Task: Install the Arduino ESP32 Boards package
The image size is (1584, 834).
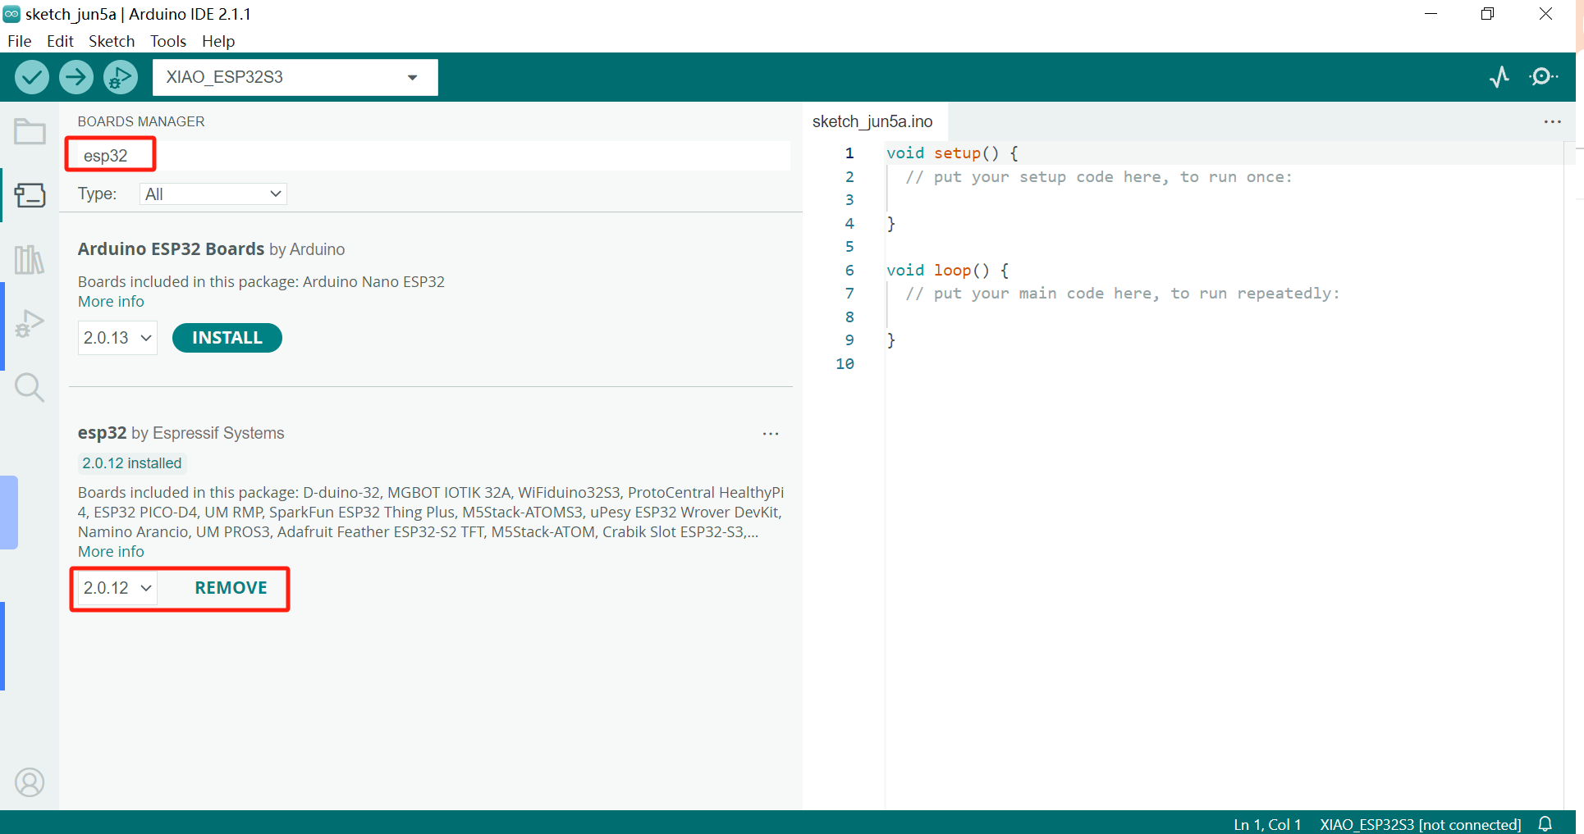Action: (227, 338)
